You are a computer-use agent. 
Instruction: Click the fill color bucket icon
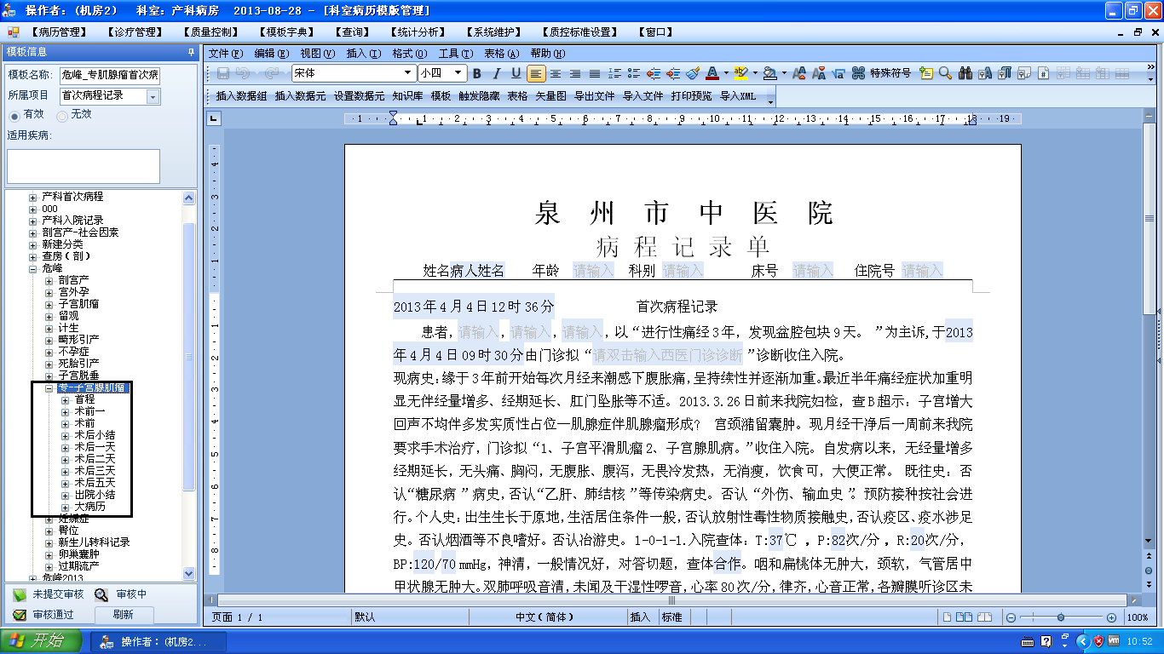769,73
